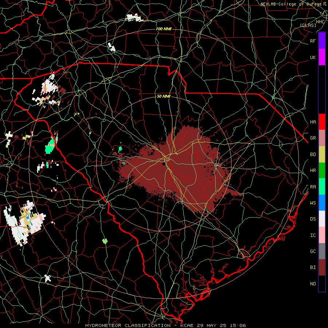Click the 'HA' legend label
The image size is (328, 328).
click(313, 122)
